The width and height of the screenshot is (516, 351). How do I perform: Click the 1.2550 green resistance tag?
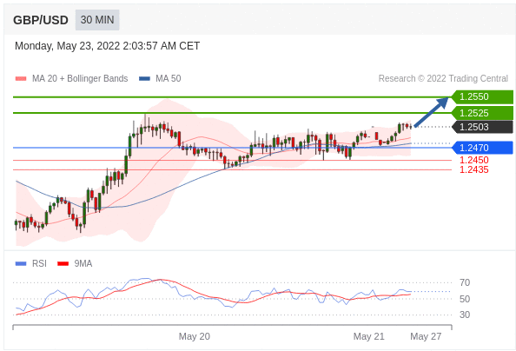482,96
